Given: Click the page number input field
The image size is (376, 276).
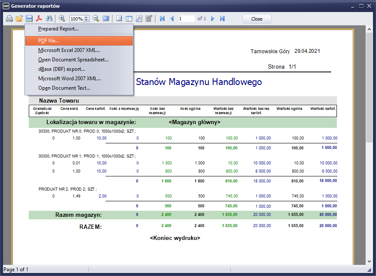Looking at the screenshot, I should pos(186,18).
